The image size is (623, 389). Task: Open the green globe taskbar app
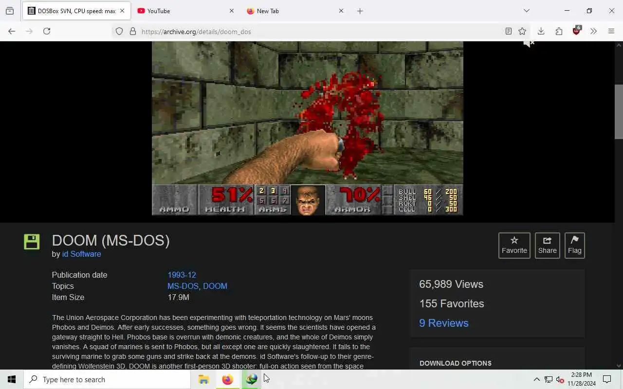pyautogui.click(x=251, y=379)
